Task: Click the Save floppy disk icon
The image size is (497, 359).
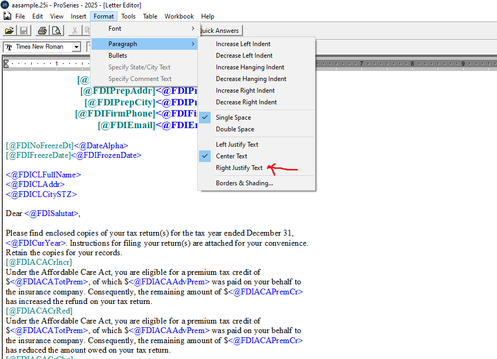Action: tap(24, 31)
